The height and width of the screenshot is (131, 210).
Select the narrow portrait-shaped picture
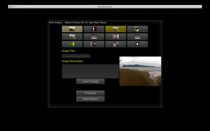coord(137,44)
